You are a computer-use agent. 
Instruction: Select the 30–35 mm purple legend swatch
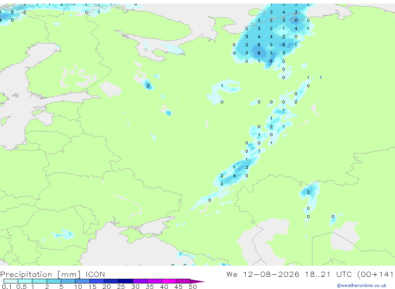click(140, 281)
